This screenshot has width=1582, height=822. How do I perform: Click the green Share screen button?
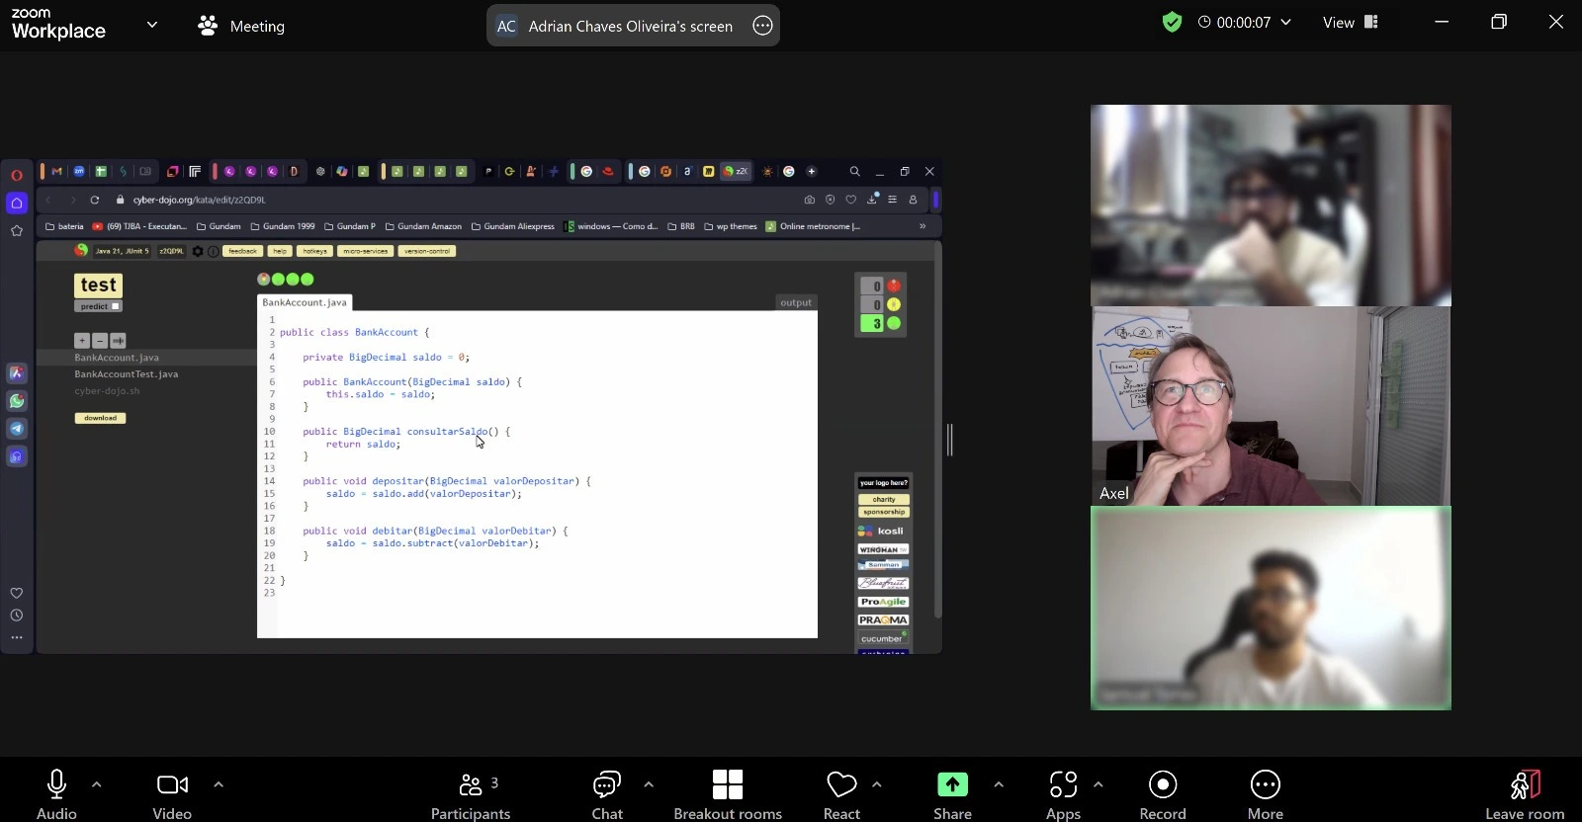tap(952, 785)
